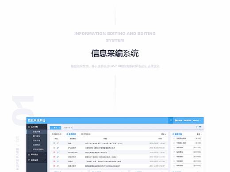Click the edit icon in the second table row
The height and width of the screenshot is (172, 230).
click(x=57, y=148)
